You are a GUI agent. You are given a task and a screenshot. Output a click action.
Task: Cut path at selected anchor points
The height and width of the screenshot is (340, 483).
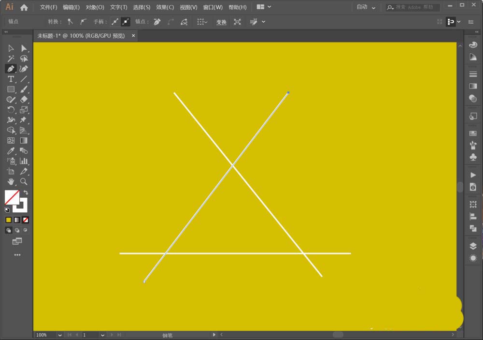[184, 22]
